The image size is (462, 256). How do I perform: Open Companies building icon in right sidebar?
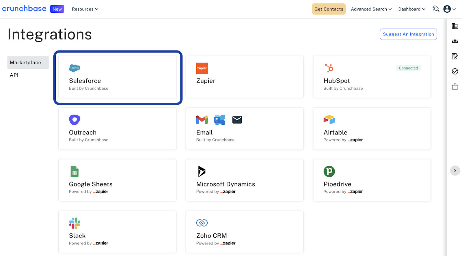455,26
